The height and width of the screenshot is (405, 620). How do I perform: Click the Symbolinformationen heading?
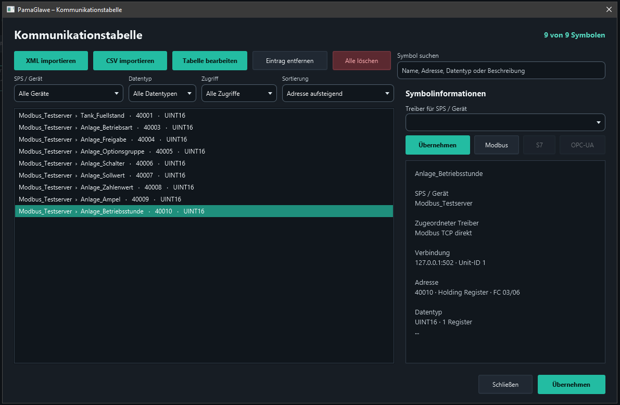[x=446, y=94]
